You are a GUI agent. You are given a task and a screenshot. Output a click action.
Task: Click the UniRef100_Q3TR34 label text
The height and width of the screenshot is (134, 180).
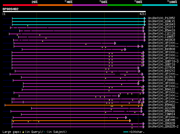pyautogui.click(x=161, y=68)
